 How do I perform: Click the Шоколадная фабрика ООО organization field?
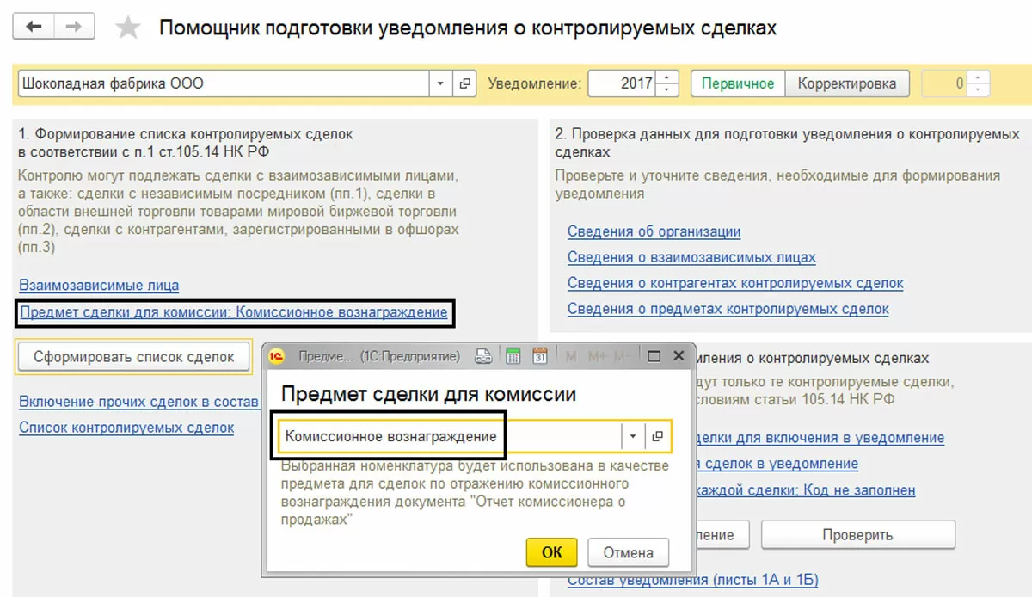pos(224,83)
